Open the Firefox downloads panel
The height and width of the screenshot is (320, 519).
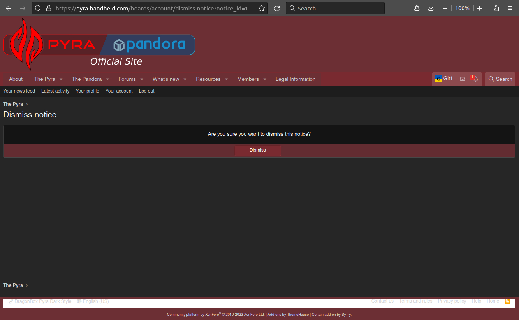click(431, 8)
